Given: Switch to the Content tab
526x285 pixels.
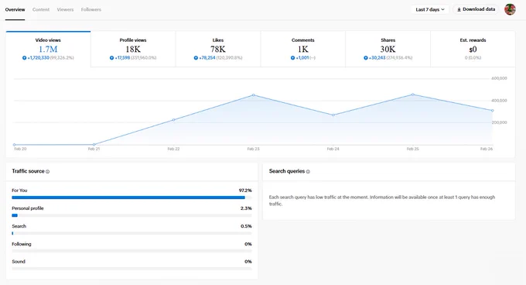Looking at the screenshot, I should pyautogui.click(x=41, y=9).
